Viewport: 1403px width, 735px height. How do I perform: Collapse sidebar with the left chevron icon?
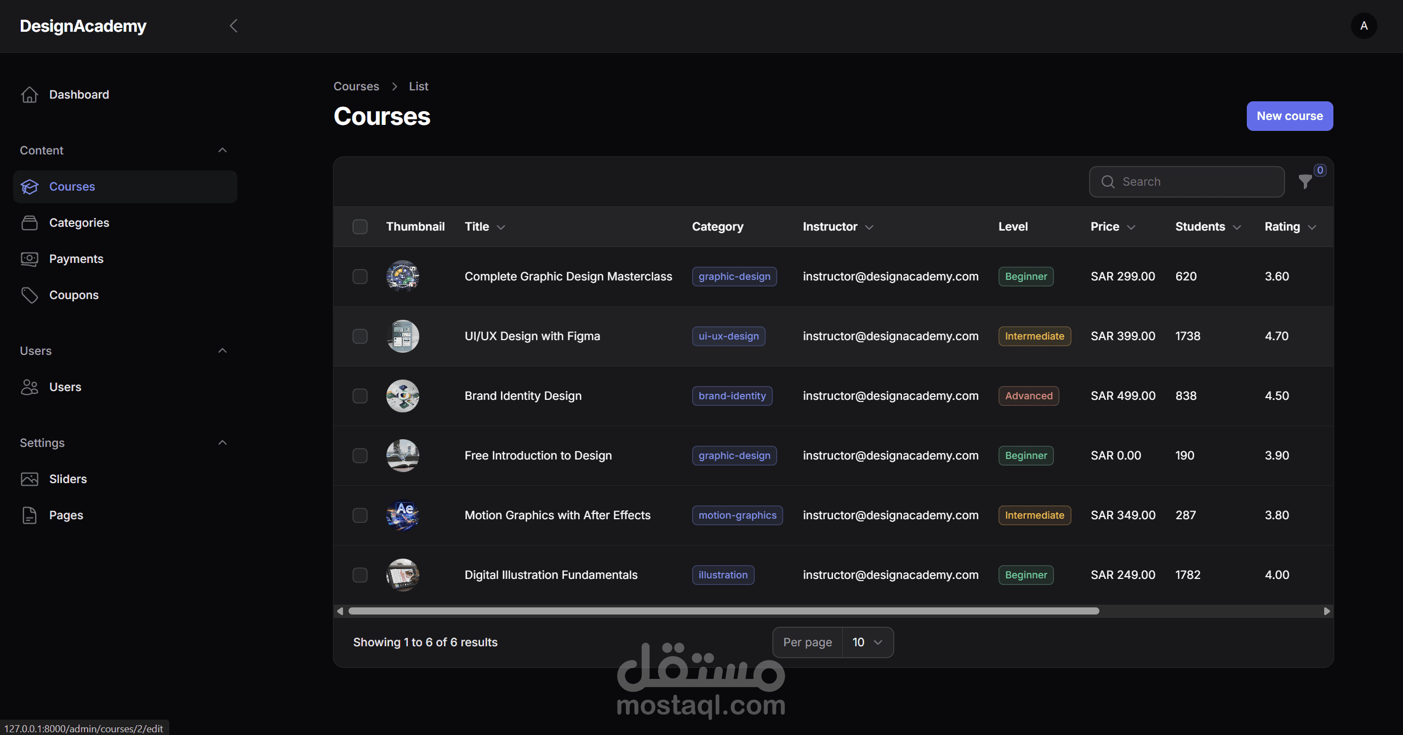pos(233,26)
